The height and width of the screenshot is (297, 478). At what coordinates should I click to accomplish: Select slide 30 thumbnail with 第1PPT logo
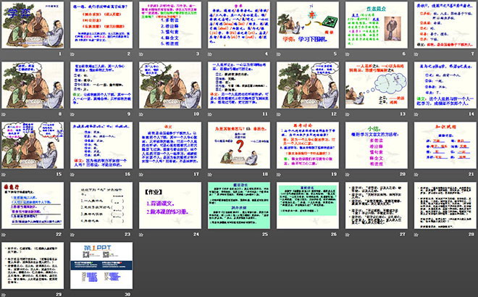tap(101, 266)
